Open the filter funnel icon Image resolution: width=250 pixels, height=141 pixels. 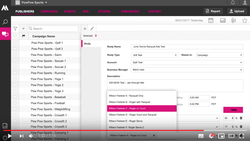tap(15, 29)
